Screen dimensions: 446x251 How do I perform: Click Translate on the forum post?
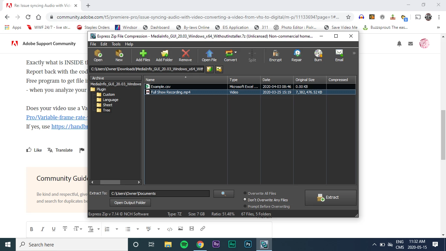point(60,150)
